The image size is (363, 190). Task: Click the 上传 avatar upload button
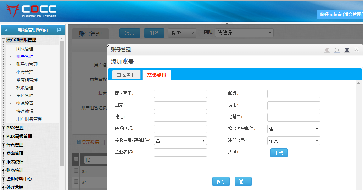coord(279,153)
